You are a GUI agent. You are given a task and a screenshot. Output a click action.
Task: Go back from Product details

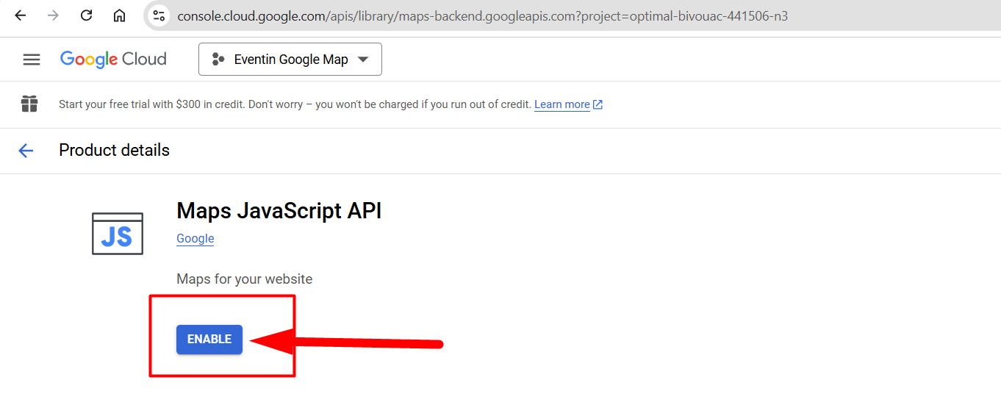point(26,151)
